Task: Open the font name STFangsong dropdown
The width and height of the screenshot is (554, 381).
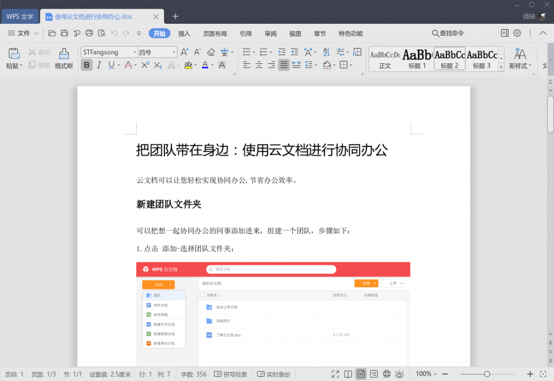Action: [135, 52]
